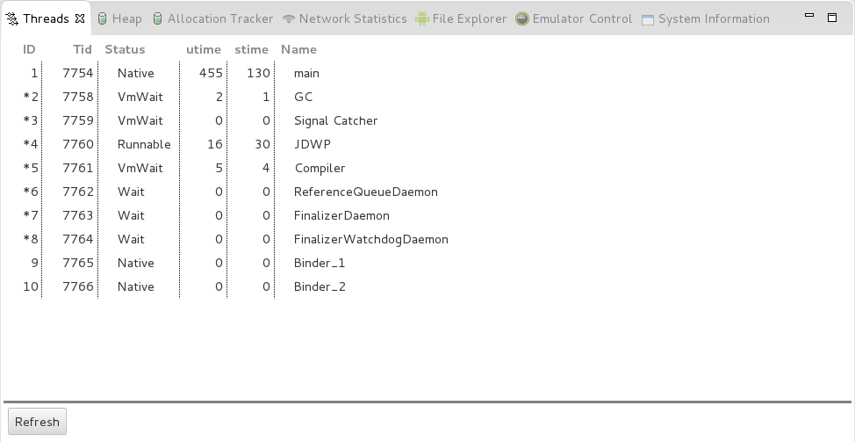Screen dimensions: 855x442
Task: Close the Threads tab with X icon
Action: [80, 18]
